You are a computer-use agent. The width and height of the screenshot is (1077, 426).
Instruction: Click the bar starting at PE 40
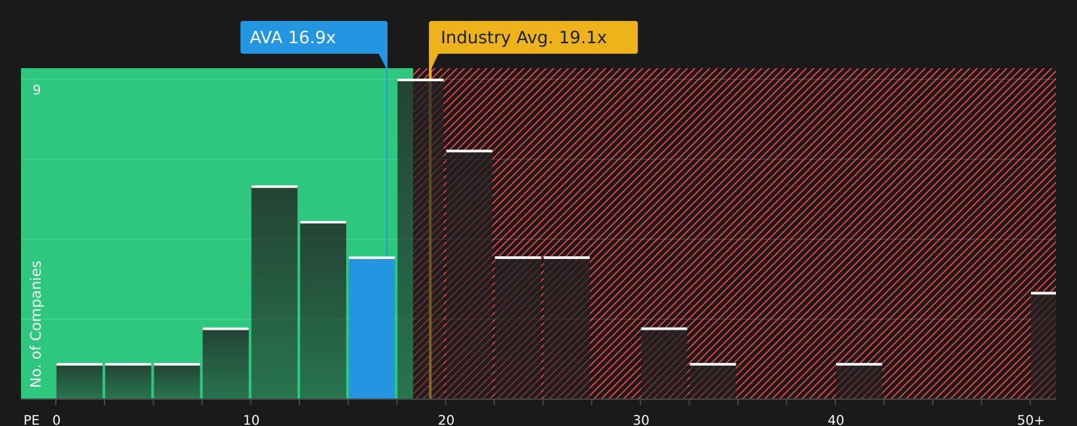[x=859, y=381]
